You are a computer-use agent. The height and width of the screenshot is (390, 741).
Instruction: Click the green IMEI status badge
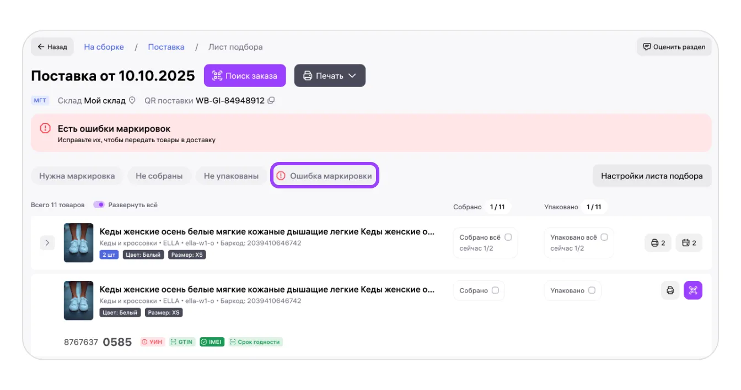click(x=211, y=342)
